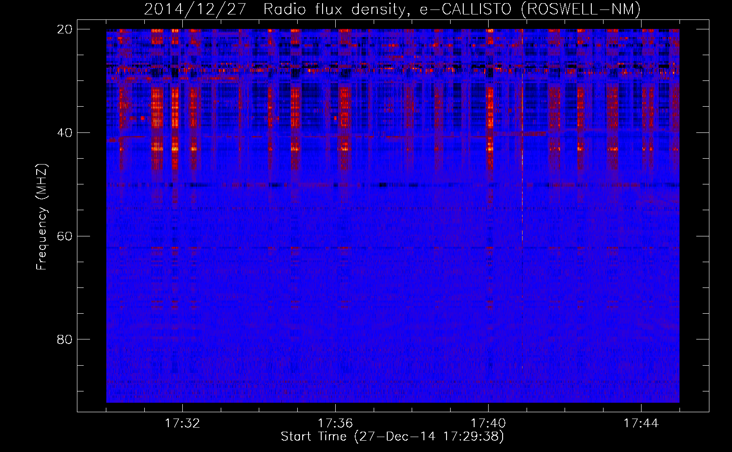Viewport: 732px width, 452px height.
Task: Click the '17:36' time tick label
Action: point(335,424)
